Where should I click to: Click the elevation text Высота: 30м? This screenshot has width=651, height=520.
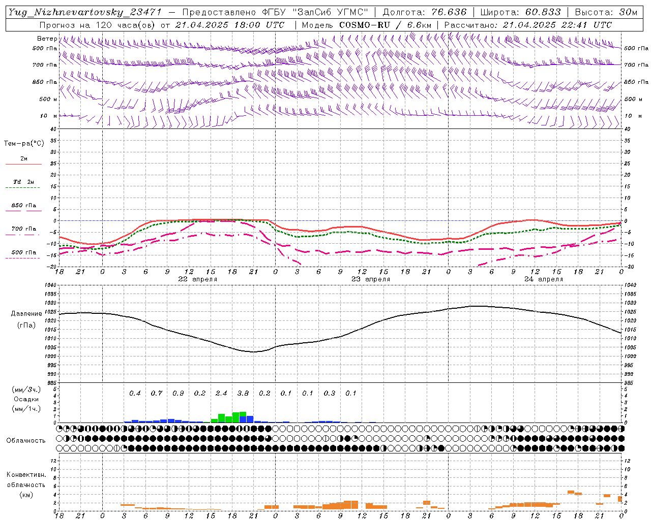click(x=606, y=12)
